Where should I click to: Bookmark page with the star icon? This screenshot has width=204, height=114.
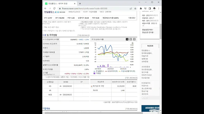click(x=135, y=8)
